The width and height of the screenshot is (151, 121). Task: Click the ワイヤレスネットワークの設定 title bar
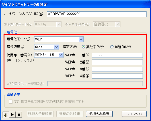[x=75, y=4]
